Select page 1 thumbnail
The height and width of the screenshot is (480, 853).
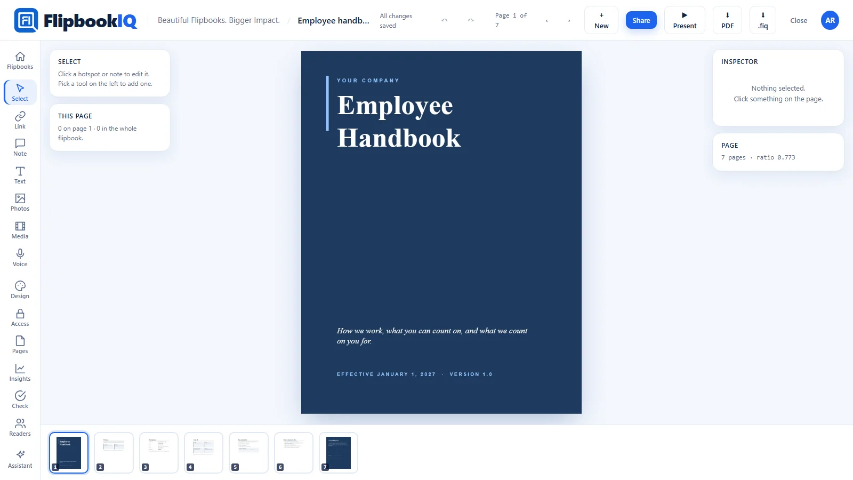click(x=69, y=453)
